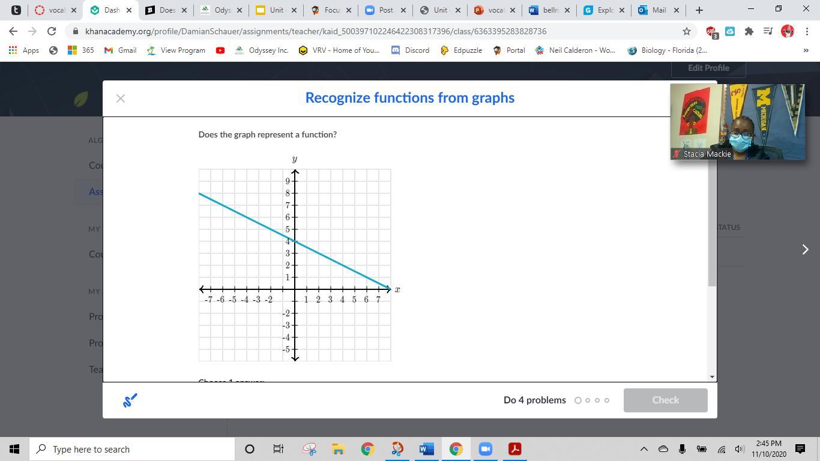This screenshot has height=461, width=820.
Task: Open the browser extensions puzzle icon
Action: pyautogui.click(x=749, y=31)
